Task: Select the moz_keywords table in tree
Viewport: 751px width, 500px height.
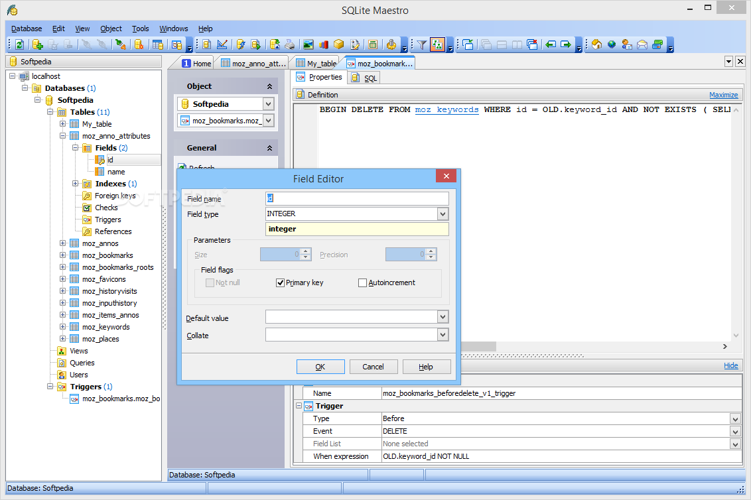Action: pos(105,327)
